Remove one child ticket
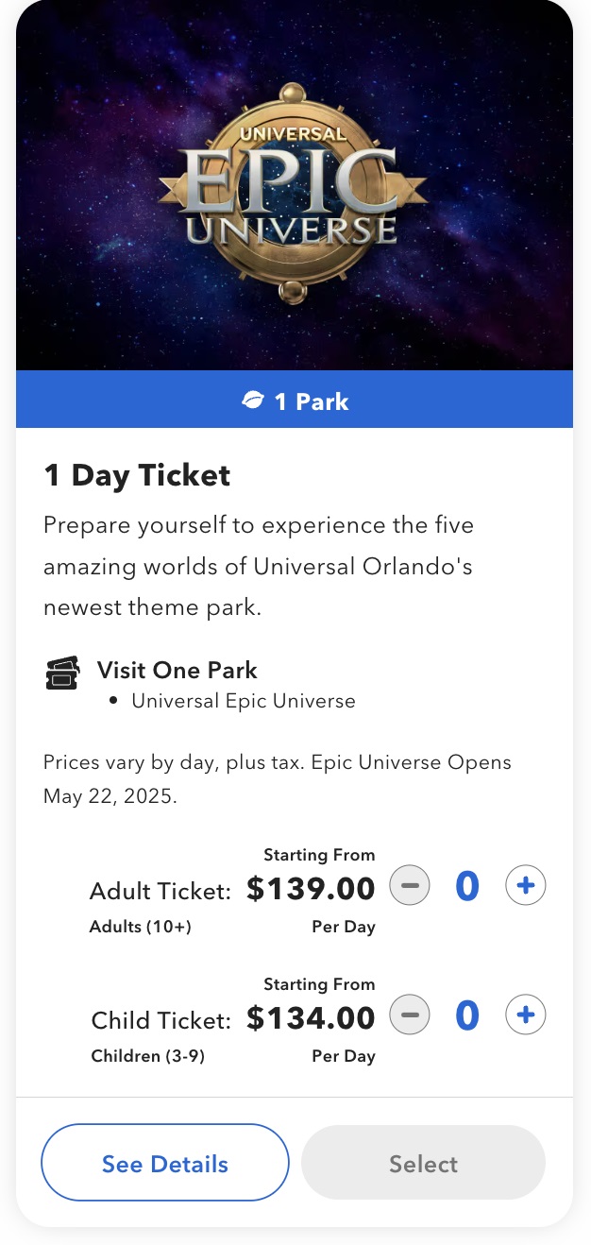 [410, 1015]
